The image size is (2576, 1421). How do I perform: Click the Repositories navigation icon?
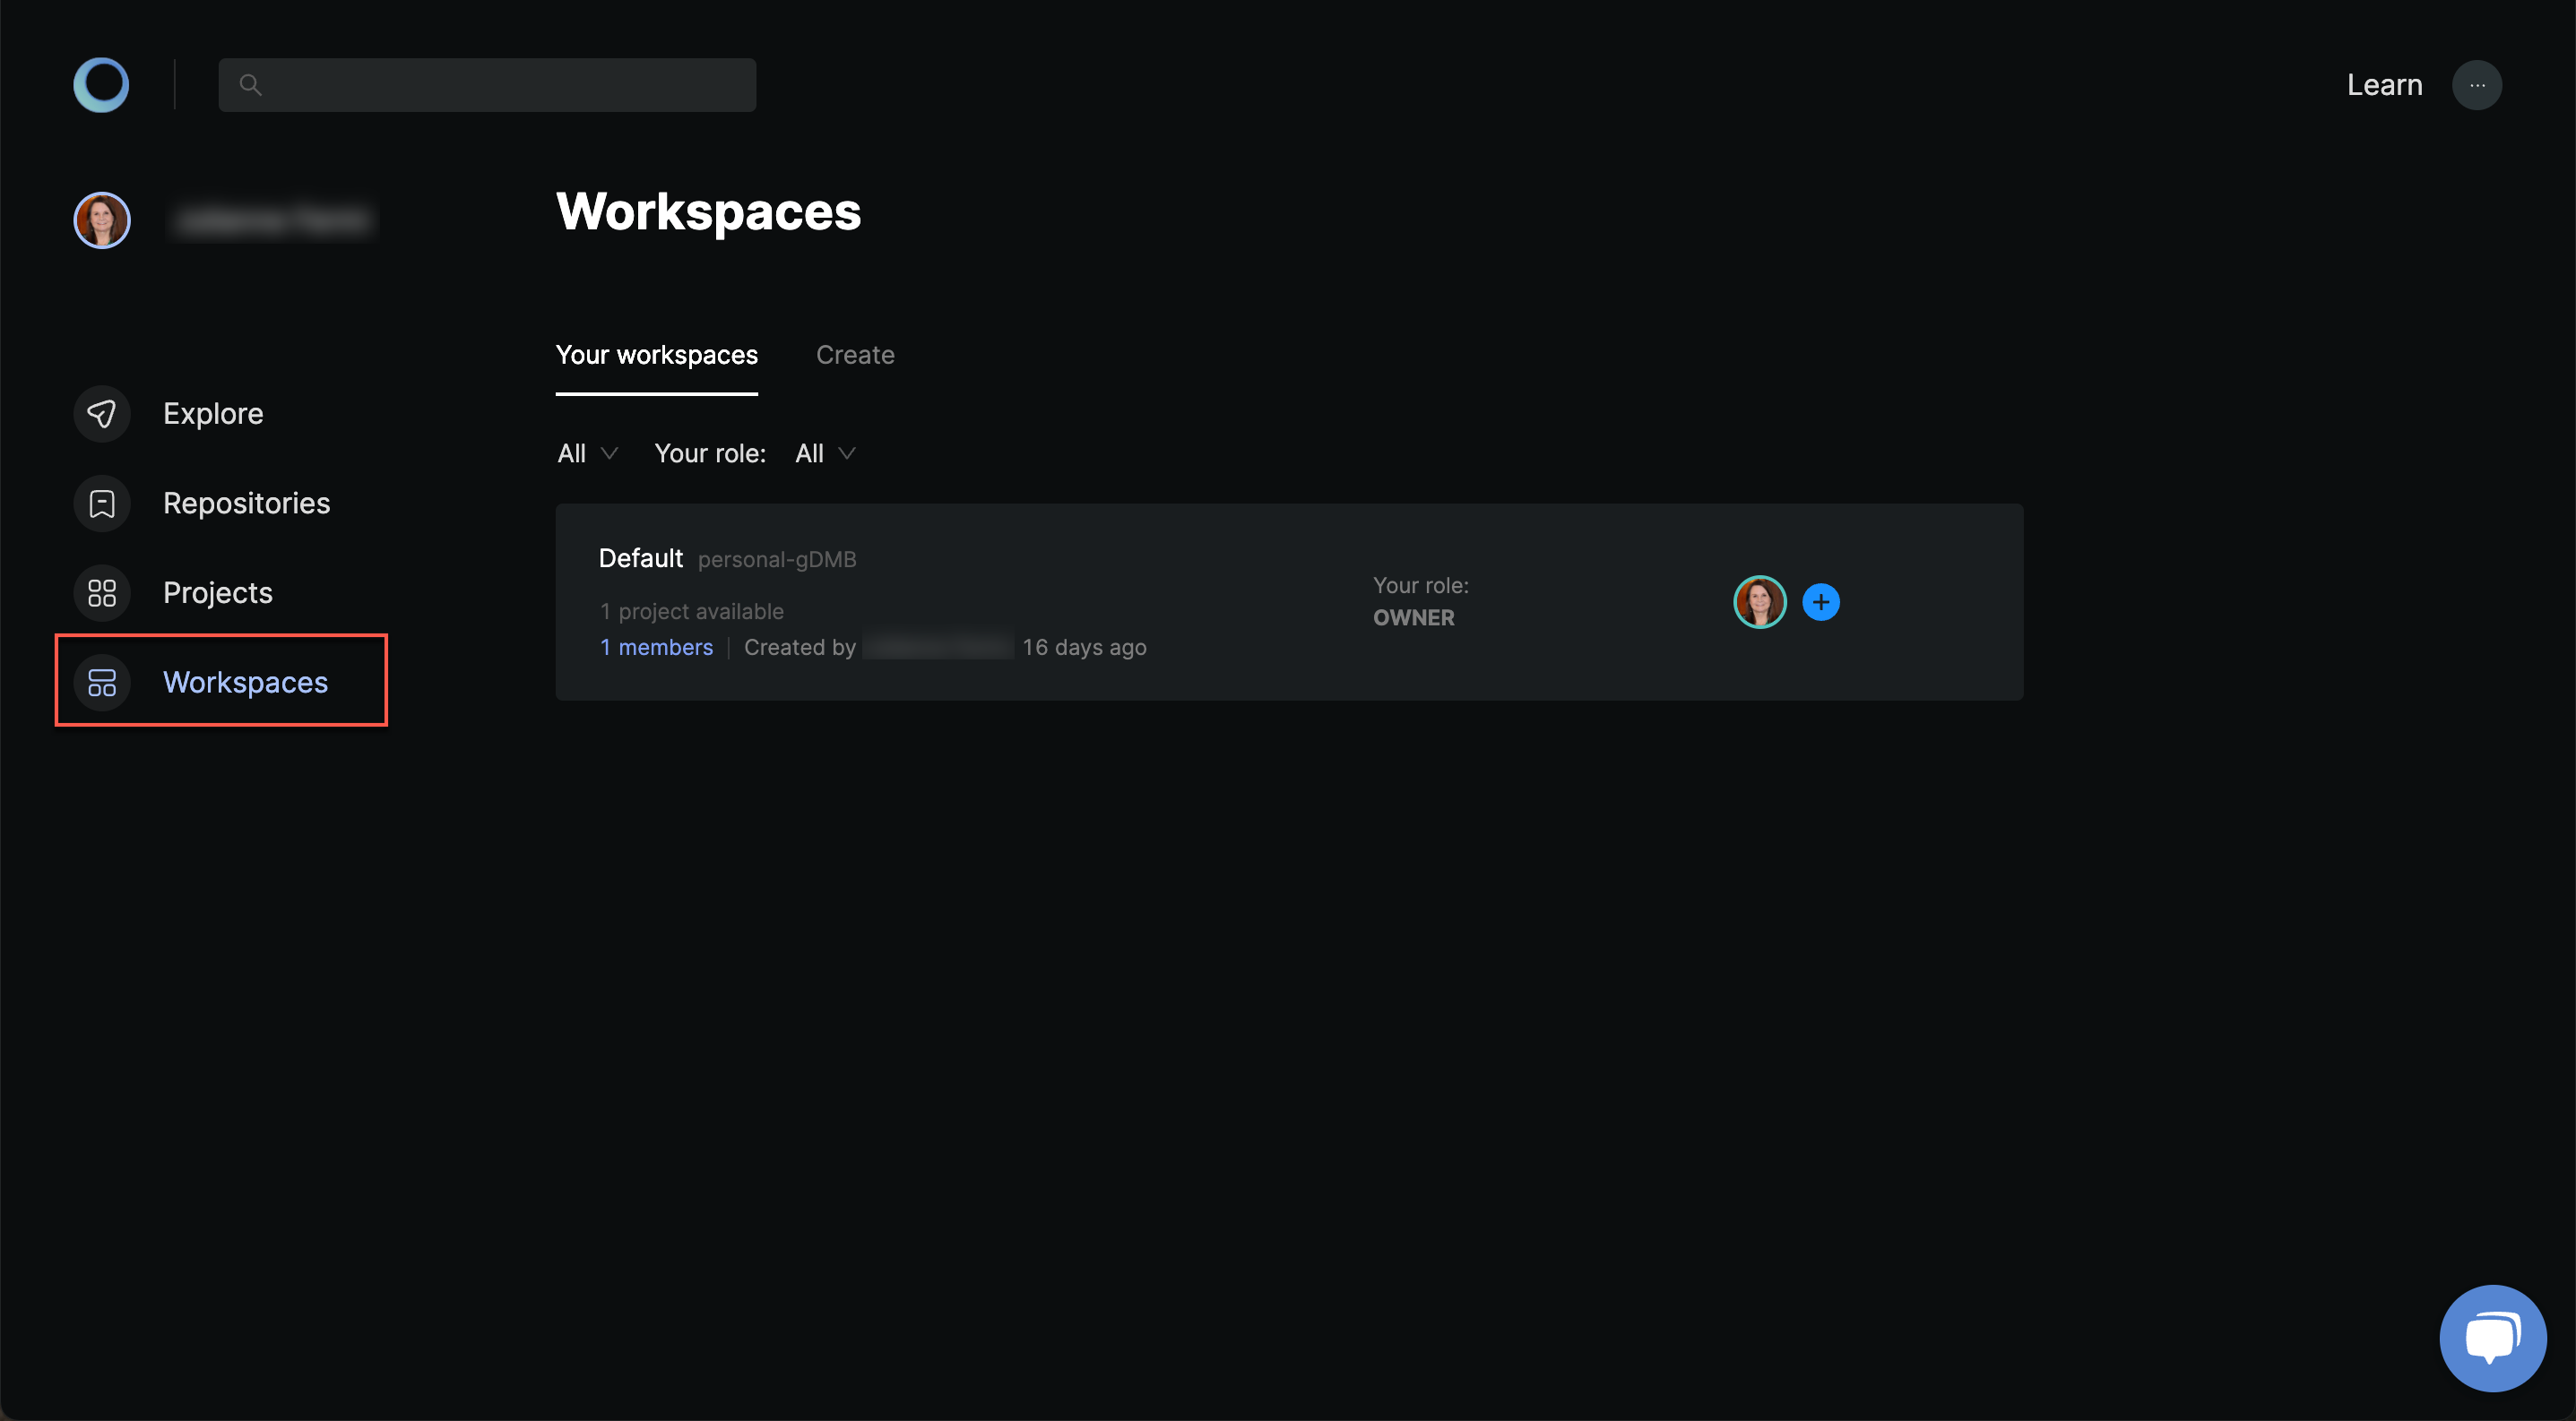[101, 503]
